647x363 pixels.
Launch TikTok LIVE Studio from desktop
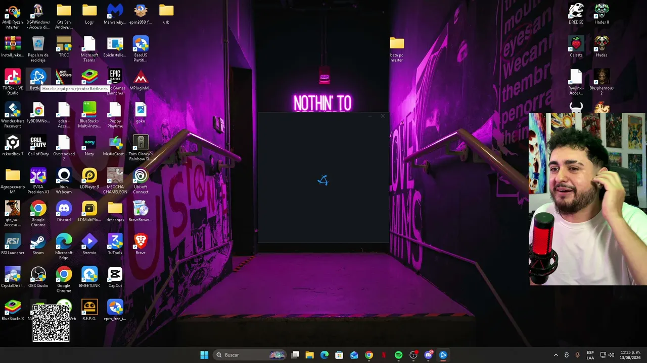coord(13,82)
